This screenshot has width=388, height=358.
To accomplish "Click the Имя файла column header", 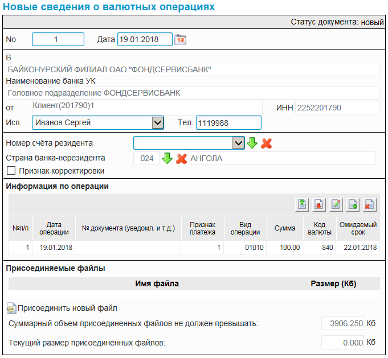I will click(x=157, y=283).
